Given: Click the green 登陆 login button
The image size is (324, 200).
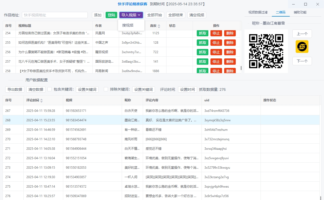Looking at the screenshot, I should coord(111,15).
